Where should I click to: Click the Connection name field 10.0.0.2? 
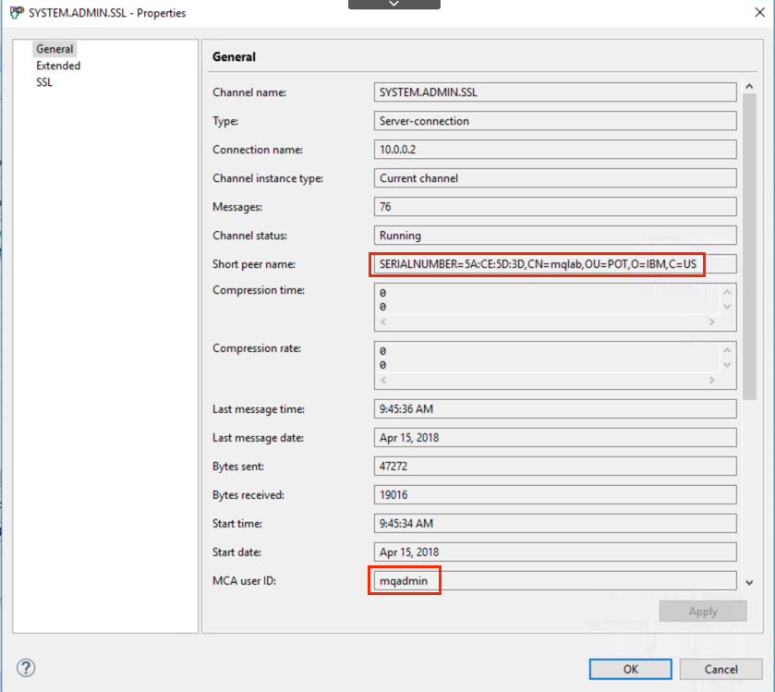[555, 150]
